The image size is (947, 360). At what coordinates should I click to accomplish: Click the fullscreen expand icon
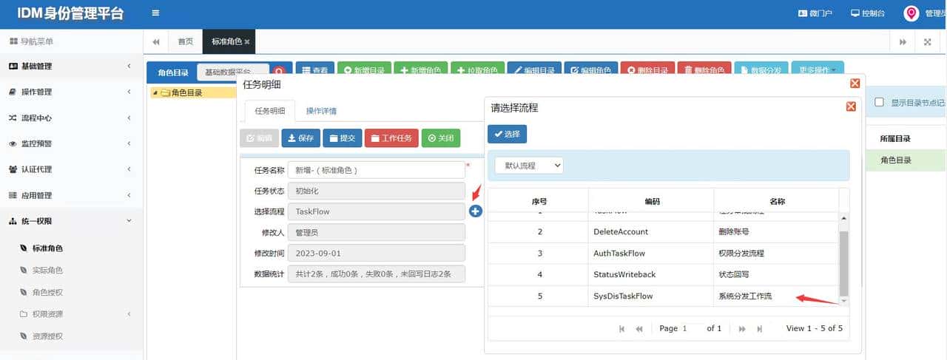coord(927,42)
